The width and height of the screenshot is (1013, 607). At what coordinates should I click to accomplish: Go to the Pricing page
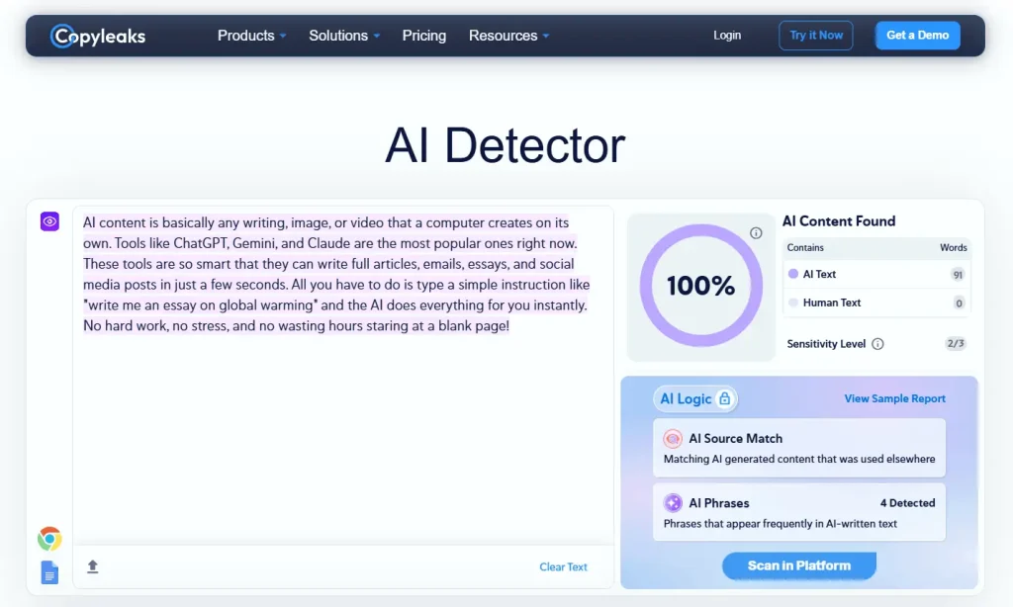pyautogui.click(x=423, y=36)
